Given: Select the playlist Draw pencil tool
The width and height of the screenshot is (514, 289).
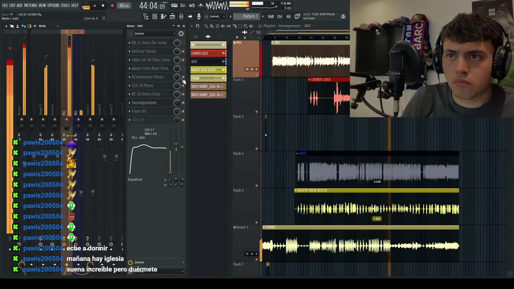Looking at the screenshot, I should coord(206,26).
